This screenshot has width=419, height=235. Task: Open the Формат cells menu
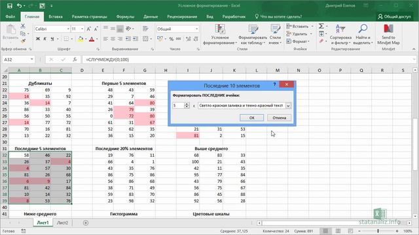click(298, 41)
